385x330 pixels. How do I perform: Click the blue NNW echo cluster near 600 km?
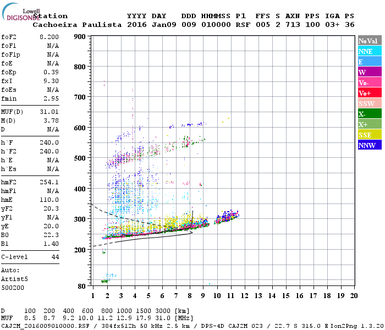pyautogui.click(x=189, y=125)
